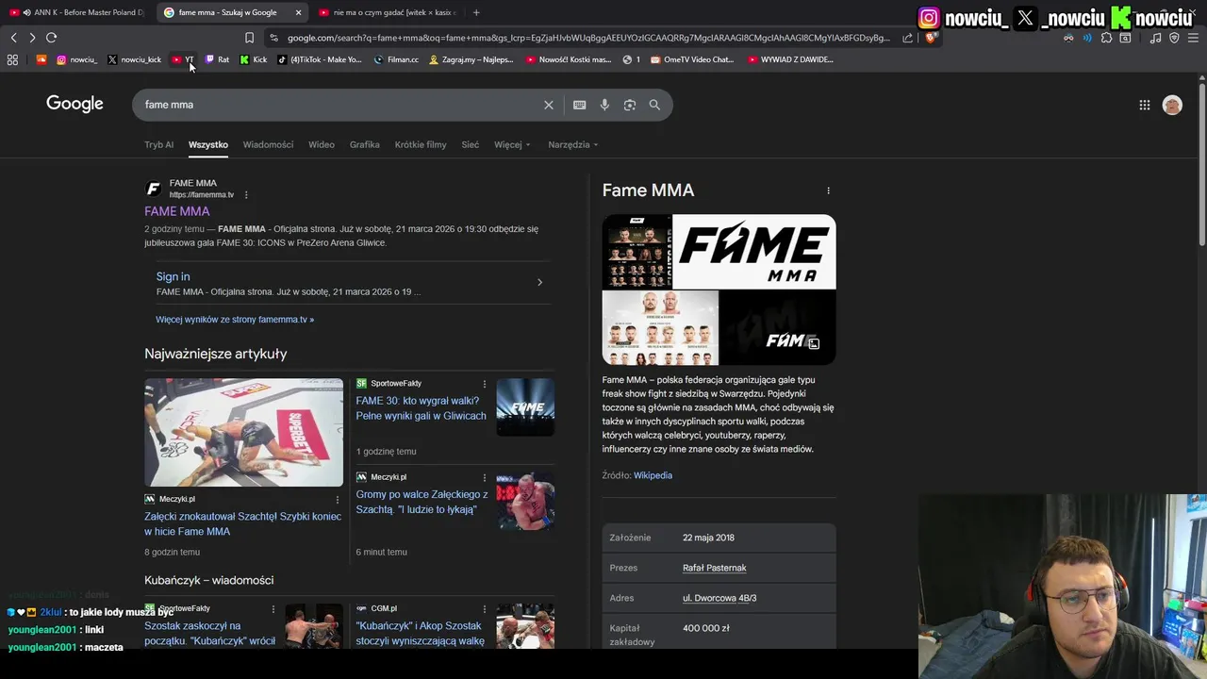Open the nowciu_kick X bookmark

[x=134, y=59]
